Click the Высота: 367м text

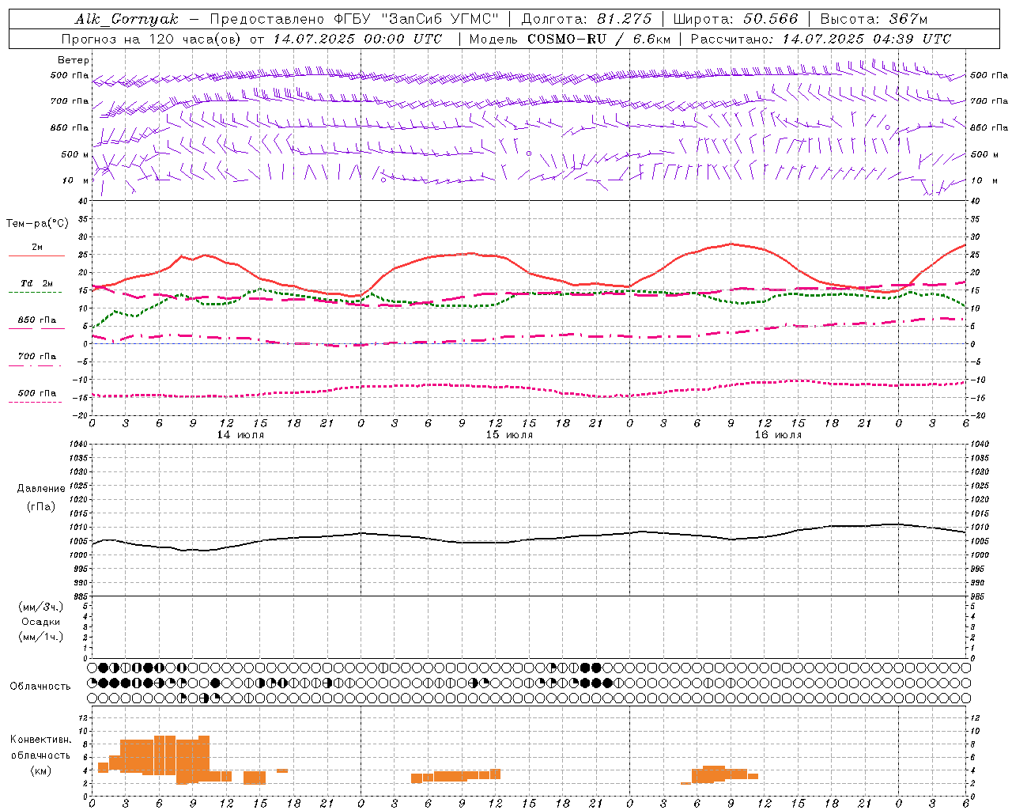click(x=874, y=19)
